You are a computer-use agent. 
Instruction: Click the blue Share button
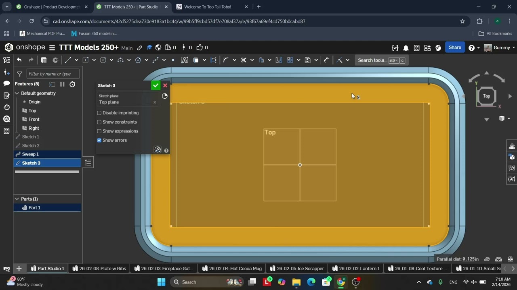point(455,48)
